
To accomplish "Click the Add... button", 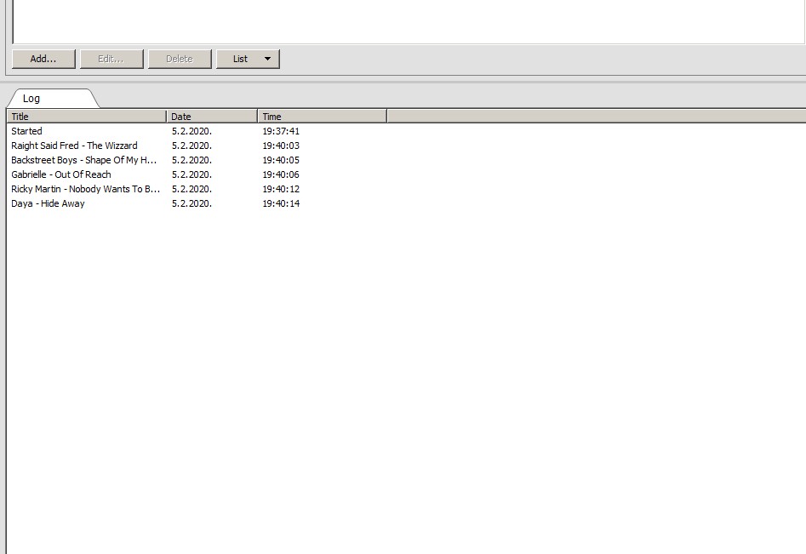I will pyautogui.click(x=43, y=59).
